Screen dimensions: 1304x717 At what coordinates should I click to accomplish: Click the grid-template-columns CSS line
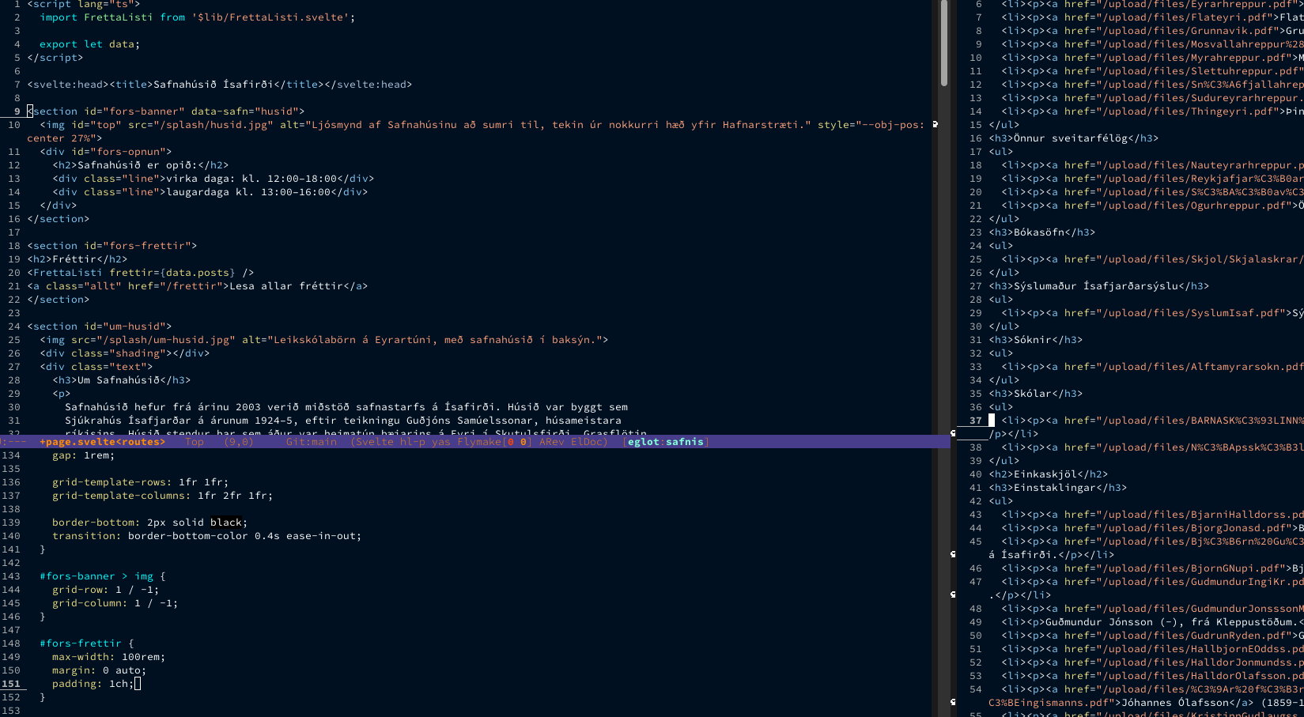[x=162, y=496]
